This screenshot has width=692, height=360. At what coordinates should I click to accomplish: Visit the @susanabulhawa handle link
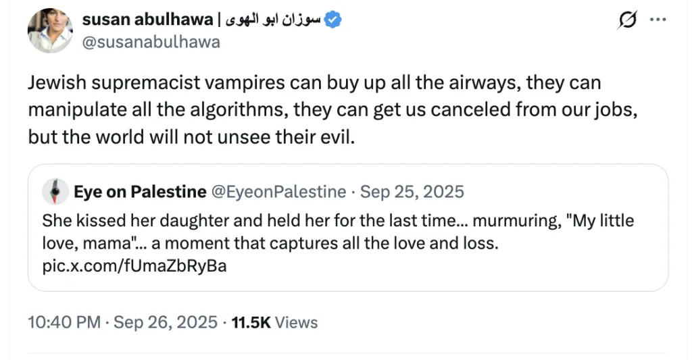151,42
